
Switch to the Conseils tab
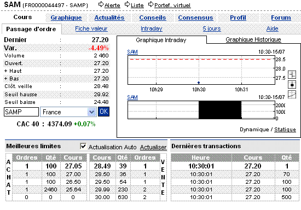pyautogui.click(x=153, y=17)
